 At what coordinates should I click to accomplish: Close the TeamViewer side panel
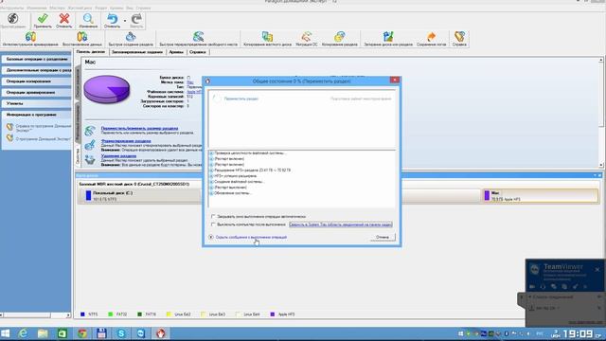coord(597,269)
